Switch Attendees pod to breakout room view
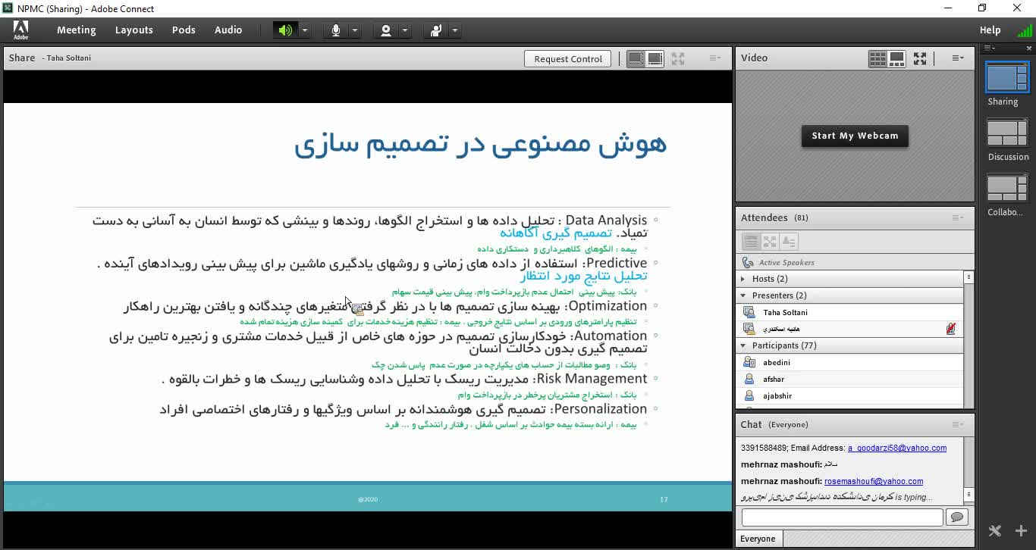The image size is (1036, 550). (770, 242)
